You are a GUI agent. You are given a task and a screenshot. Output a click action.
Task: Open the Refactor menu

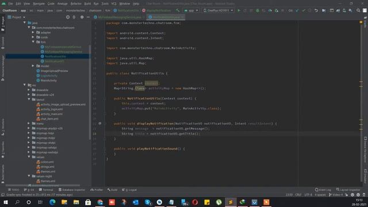(76, 4)
